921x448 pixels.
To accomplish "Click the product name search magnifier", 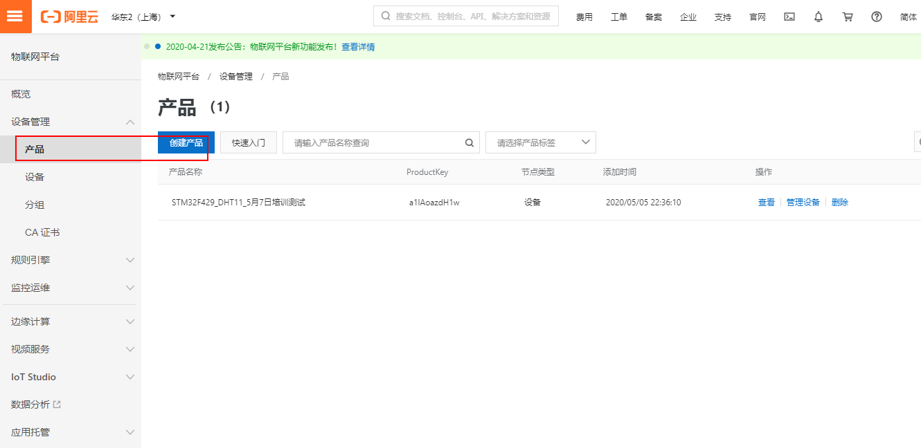I will point(469,142).
